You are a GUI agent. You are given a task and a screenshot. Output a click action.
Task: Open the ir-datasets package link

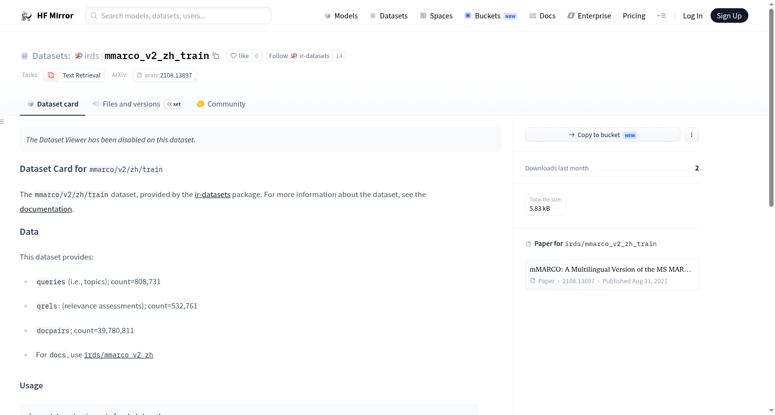point(212,195)
